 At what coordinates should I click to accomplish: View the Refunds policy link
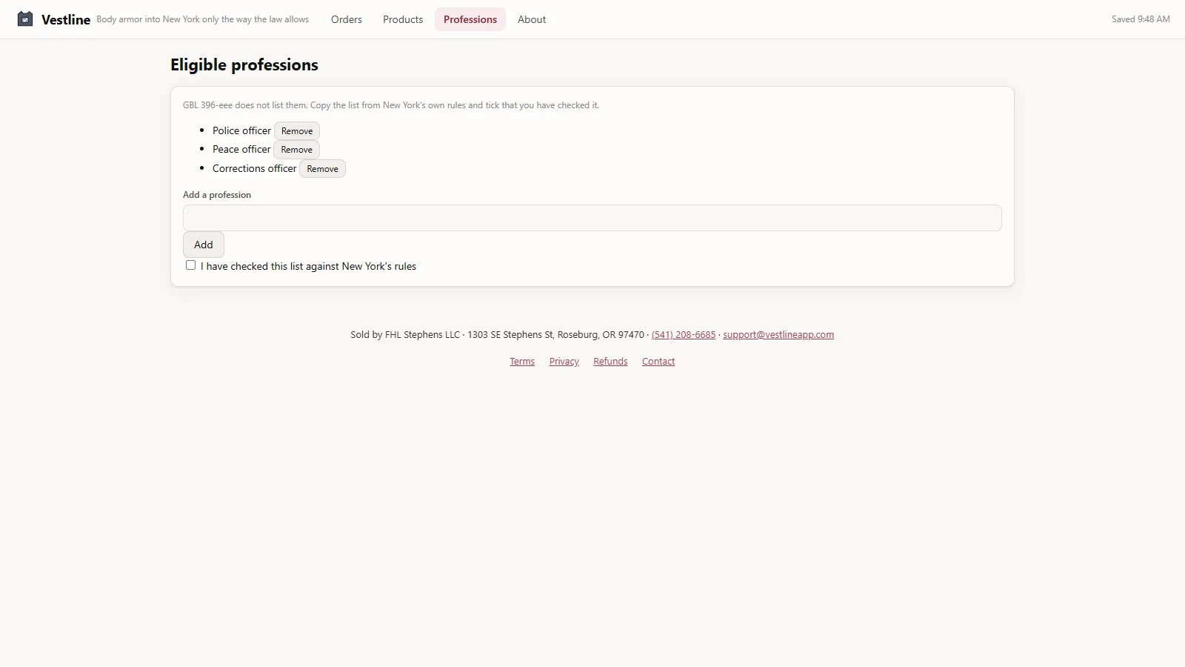click(610, 362)
